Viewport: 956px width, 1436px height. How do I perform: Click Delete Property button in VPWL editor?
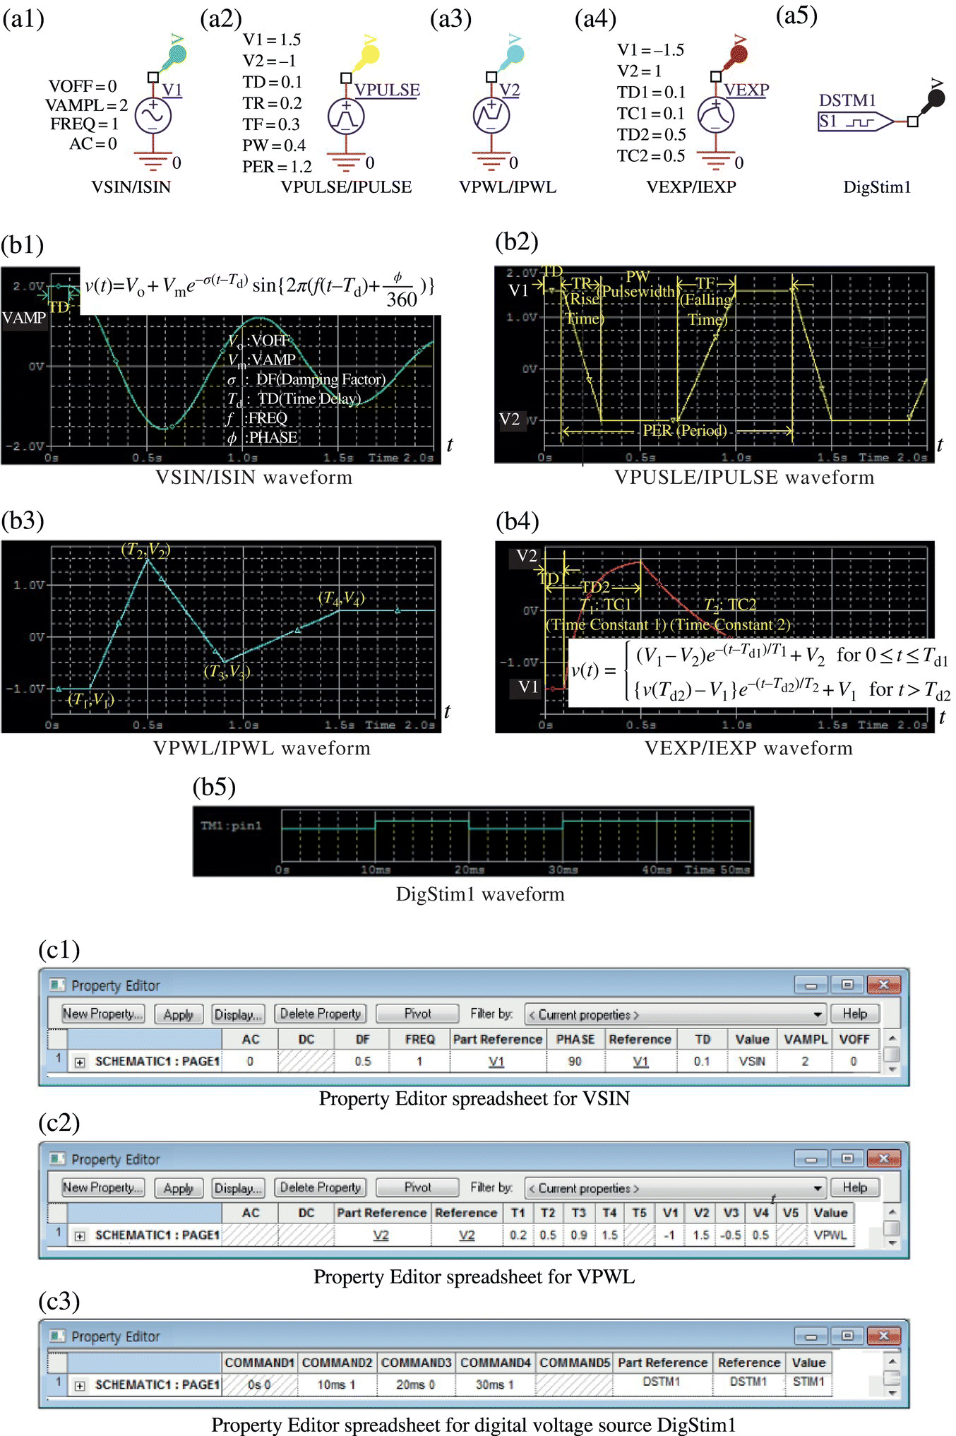(320, 1187)
